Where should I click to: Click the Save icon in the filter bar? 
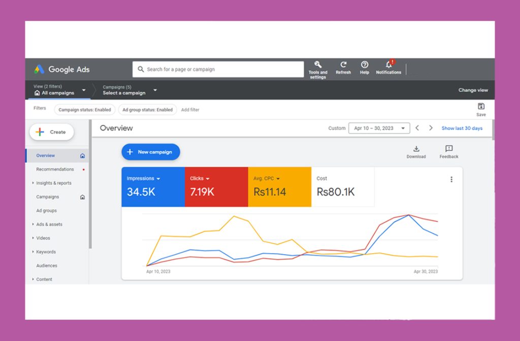coord(481,106)
